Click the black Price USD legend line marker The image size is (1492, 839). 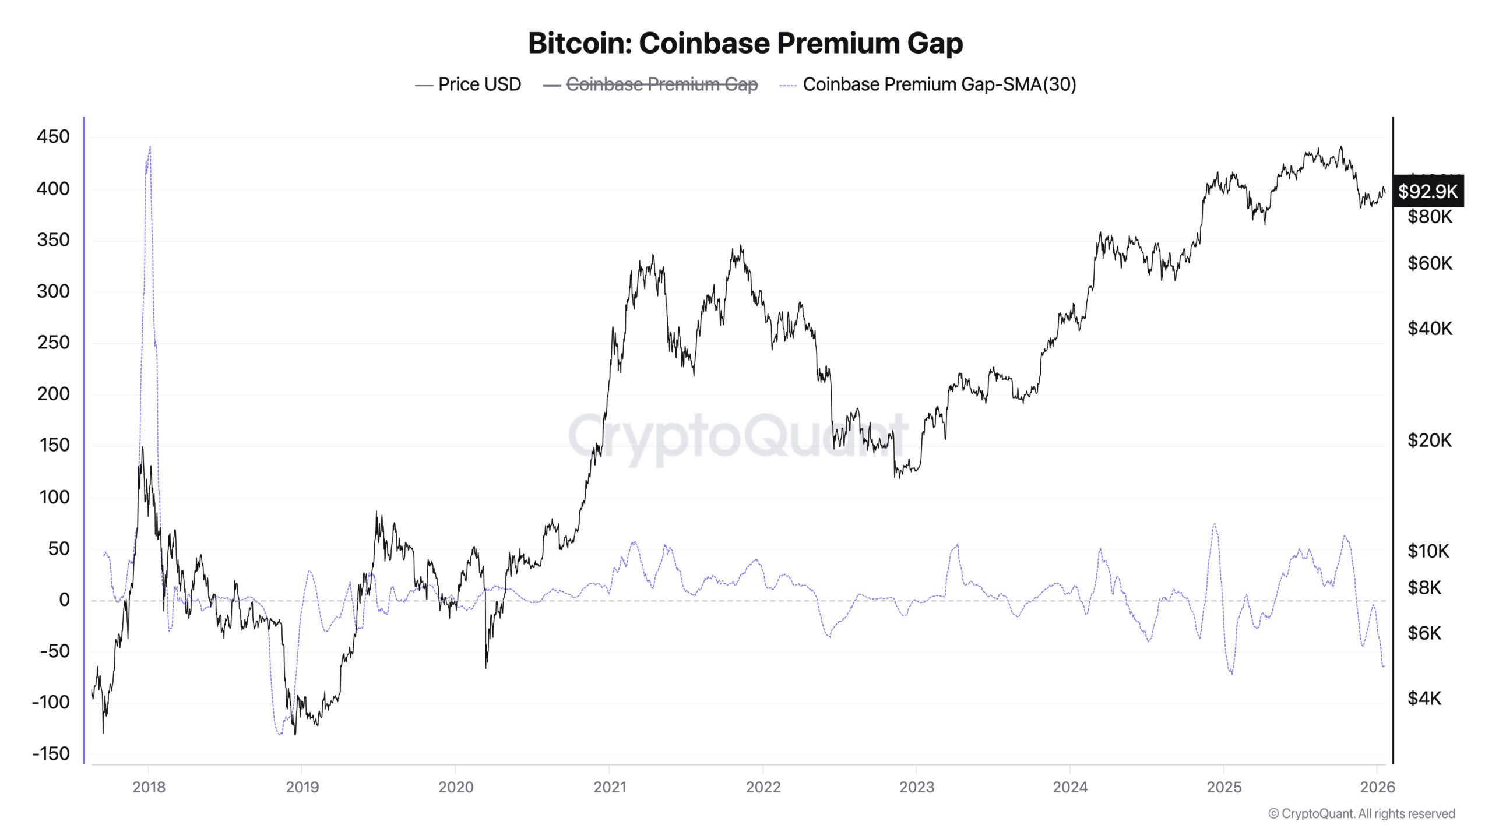coord(424,86)
